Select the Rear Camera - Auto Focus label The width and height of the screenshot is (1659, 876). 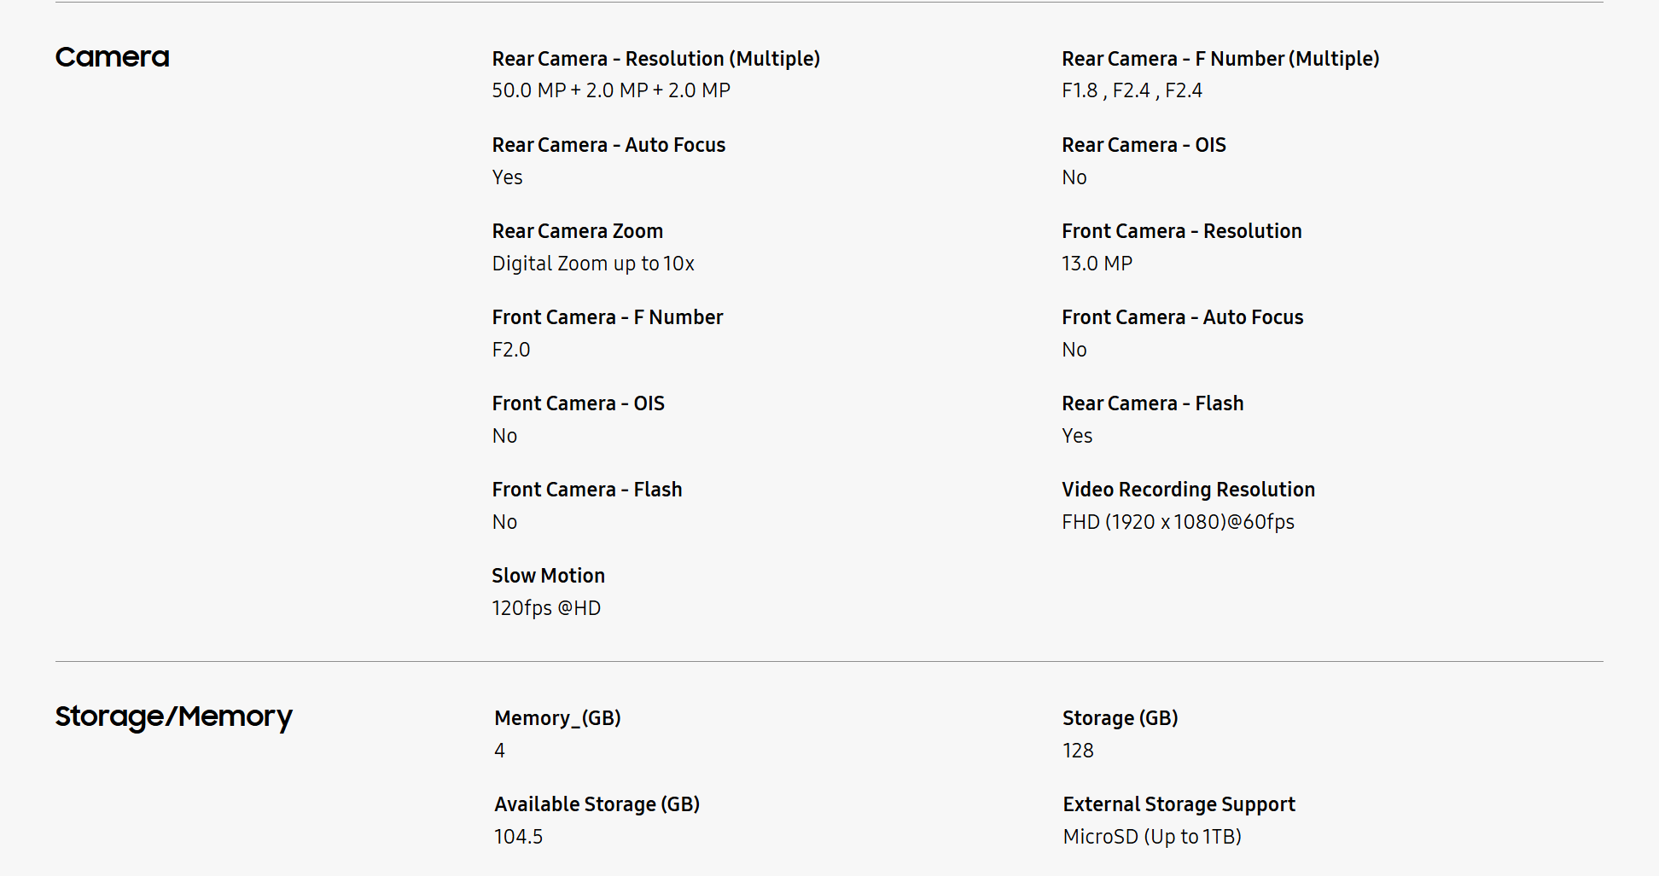(x=608, y=145)
